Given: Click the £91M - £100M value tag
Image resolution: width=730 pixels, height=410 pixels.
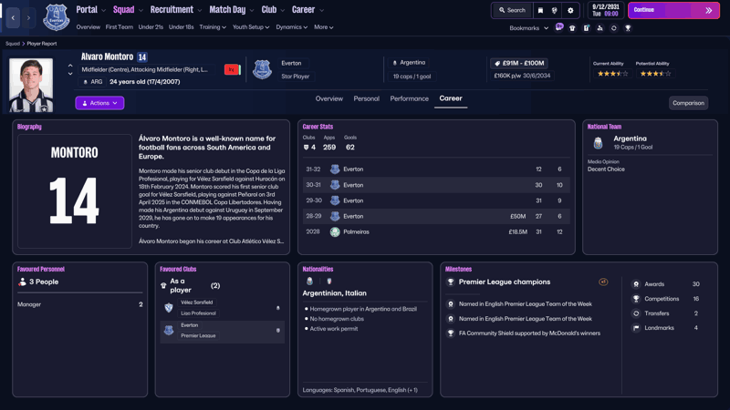Looking at the screenshot, I should (519, 63).
